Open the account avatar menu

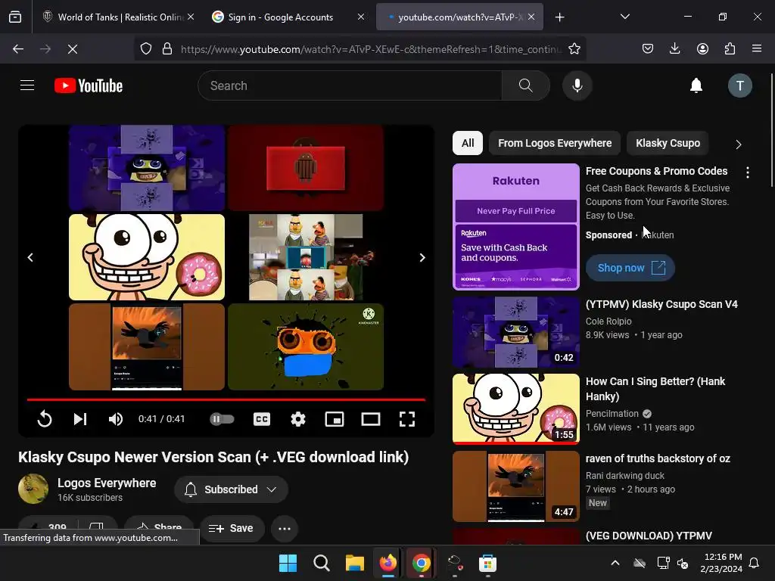[739, 85]
